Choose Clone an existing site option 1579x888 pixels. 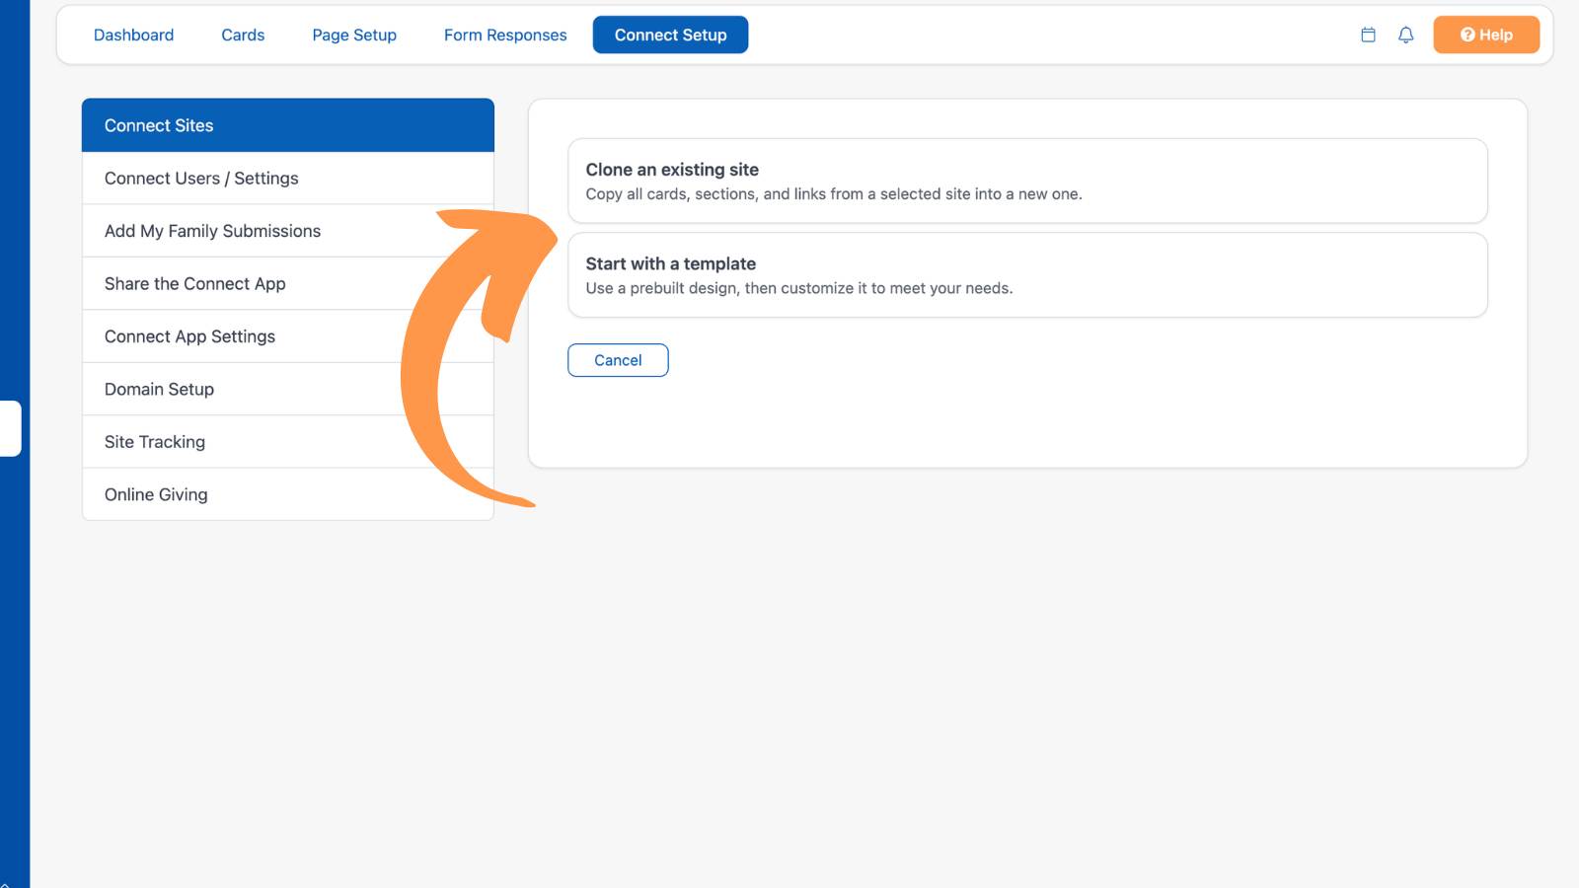(x=1027, y=181)
